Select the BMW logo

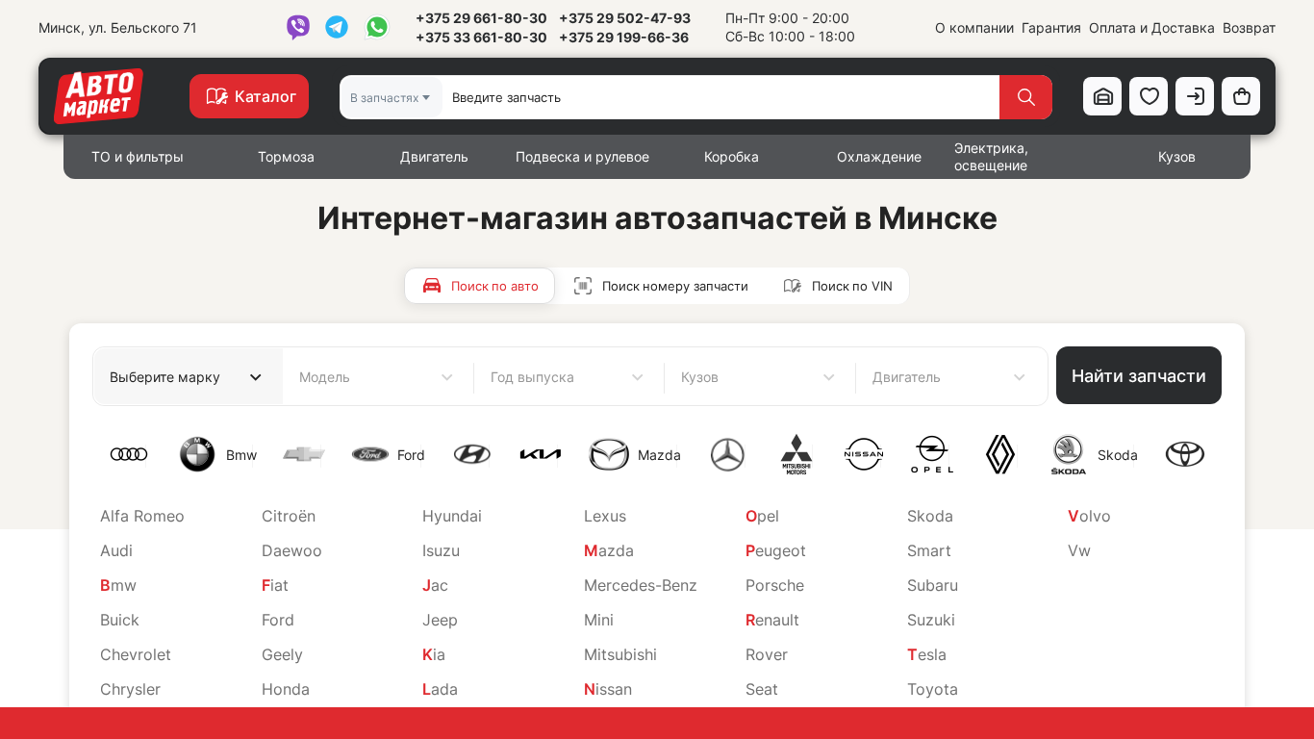(x=197, y=454)
